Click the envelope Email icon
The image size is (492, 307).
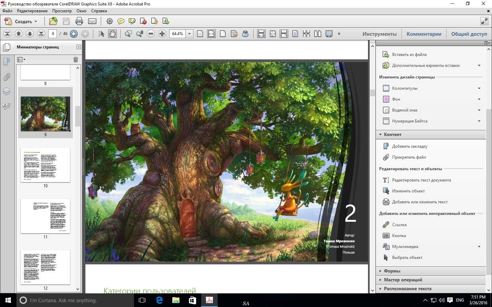[92, 21]
